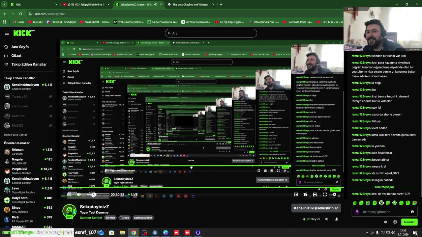The height and width of the screenshot is (237, 422).
Task: Select the Türkçe tag
Action: [x=125, y=218]
